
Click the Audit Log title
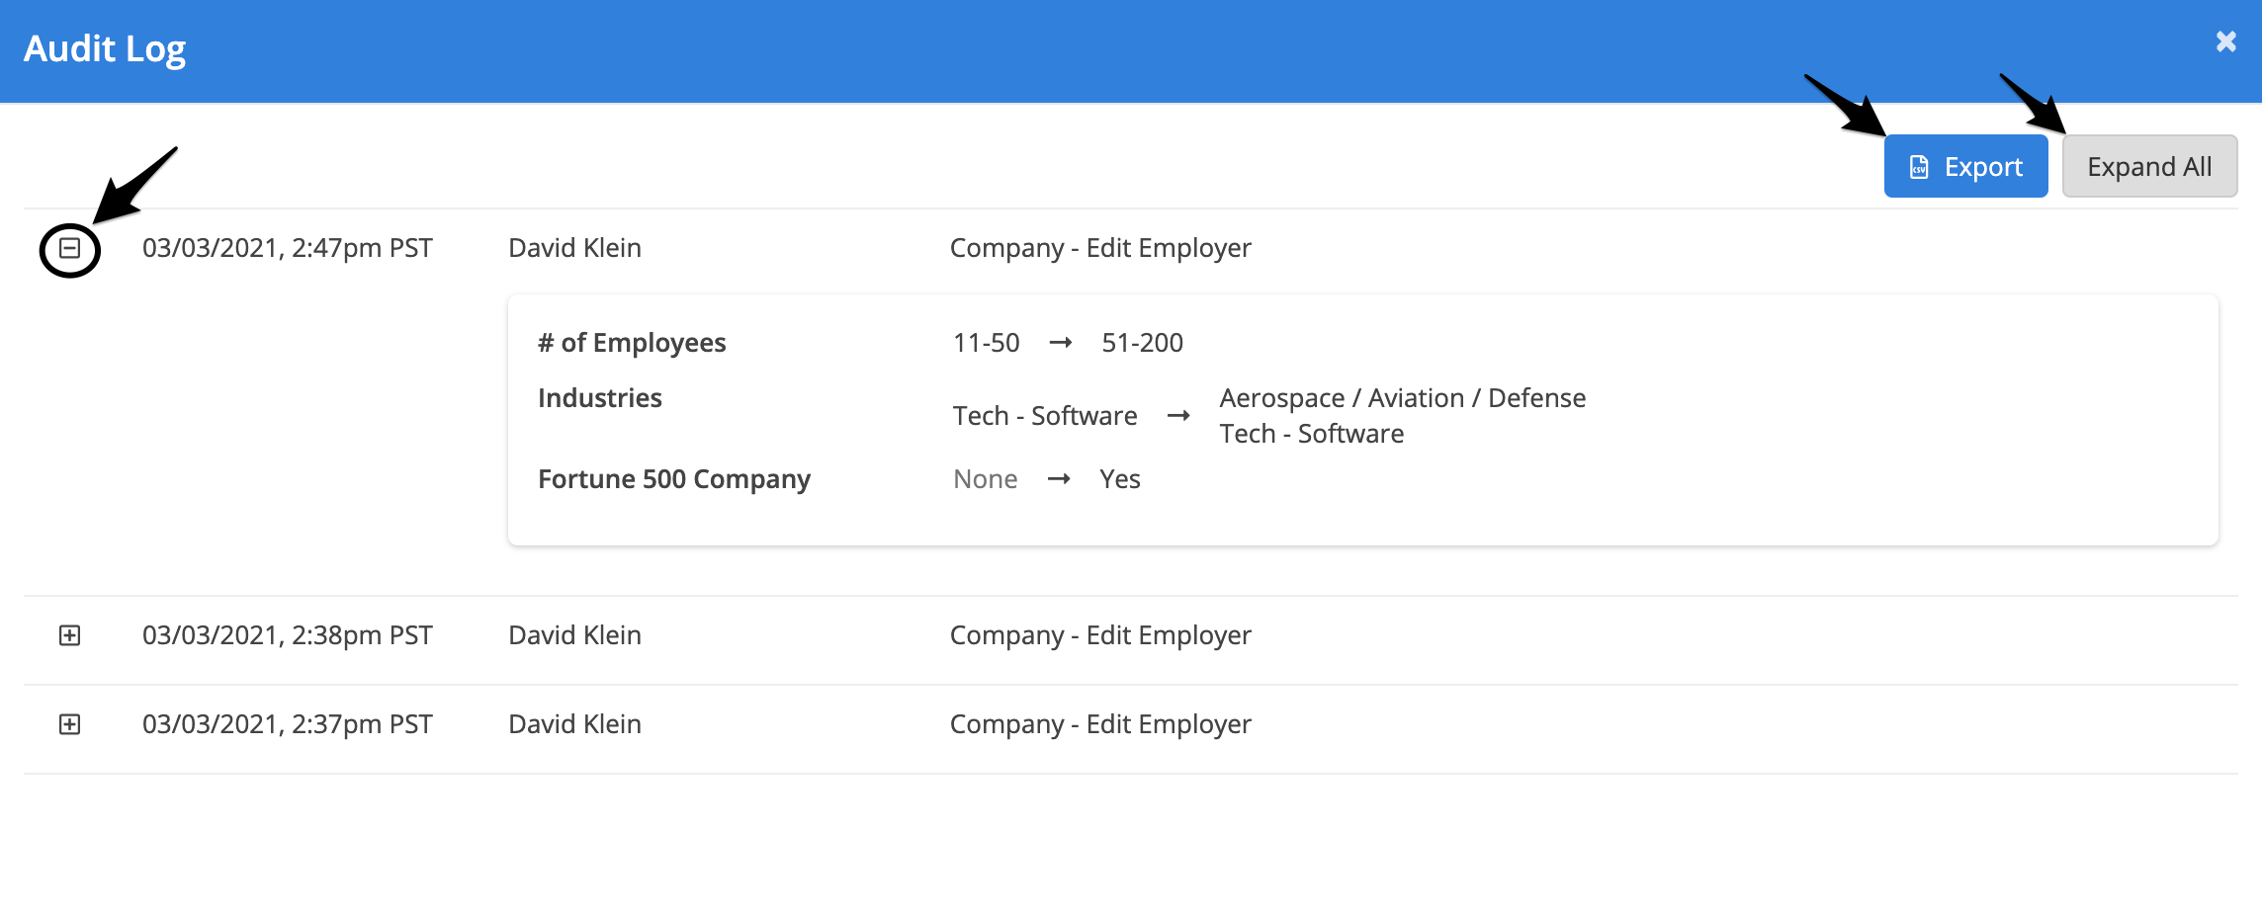(105, 48)
